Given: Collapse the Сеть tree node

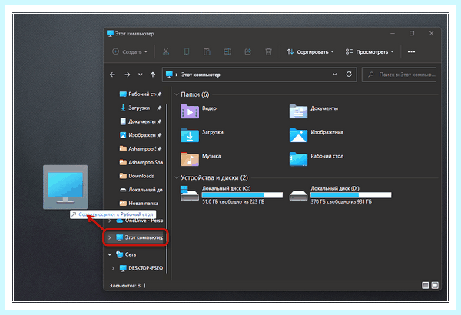Looking at the screenshot, I should tap(110, 254).
